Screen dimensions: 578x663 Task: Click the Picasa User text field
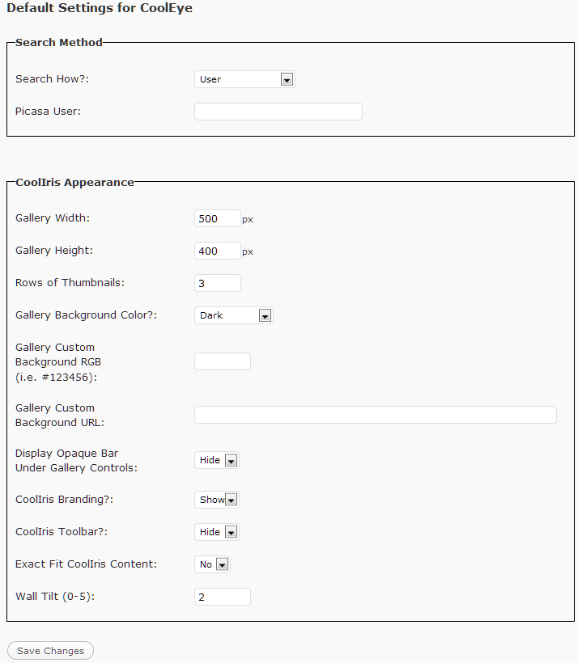pyautogui.click(x=278, y=112)
